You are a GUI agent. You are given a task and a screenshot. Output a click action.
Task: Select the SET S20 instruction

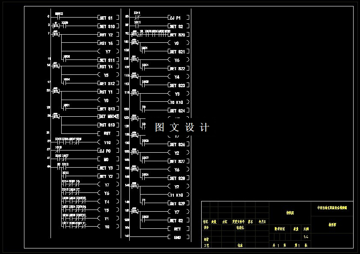pyautogui.click(x=179, y=35)
